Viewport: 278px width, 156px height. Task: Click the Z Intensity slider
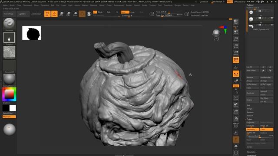(x=134, y=16)
